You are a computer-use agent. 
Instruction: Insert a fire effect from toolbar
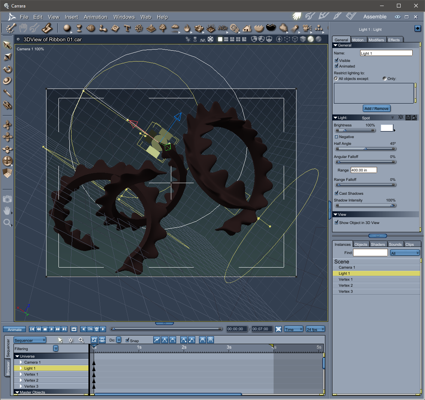point(187,28)
